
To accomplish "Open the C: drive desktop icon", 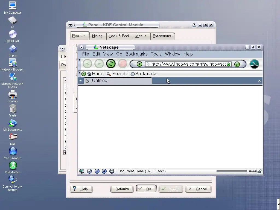I will (x=13, y=22).
